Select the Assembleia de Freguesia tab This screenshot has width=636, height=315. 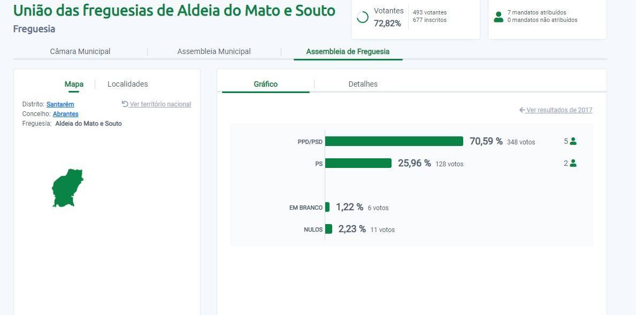click(348, 51)
